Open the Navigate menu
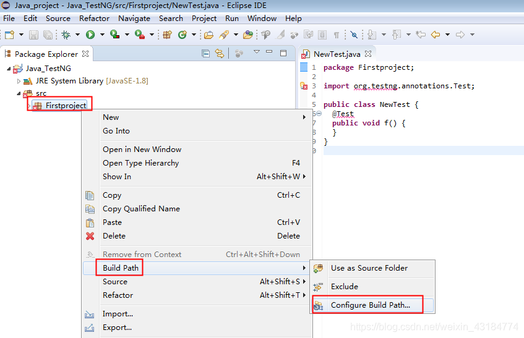 pyautogui.click(x=134, y=19)
